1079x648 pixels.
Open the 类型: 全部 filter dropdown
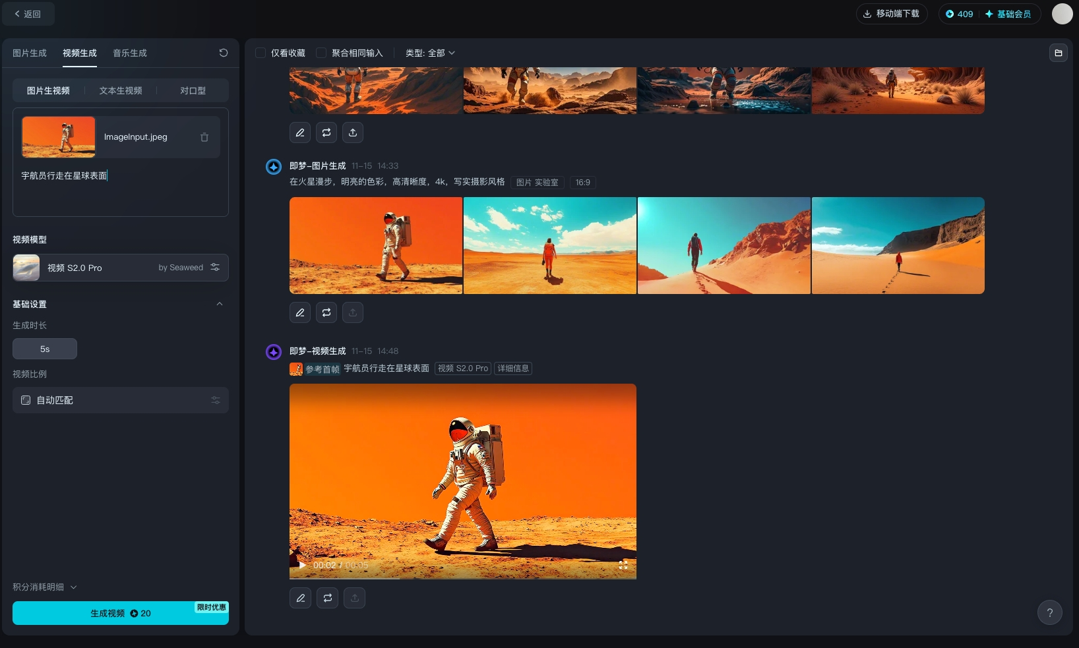coord(430,53)
